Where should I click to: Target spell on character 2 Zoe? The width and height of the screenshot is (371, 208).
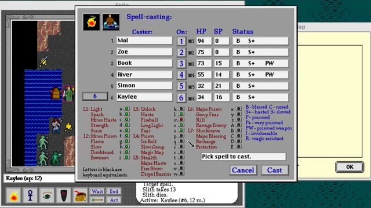[x=181, y=52]
